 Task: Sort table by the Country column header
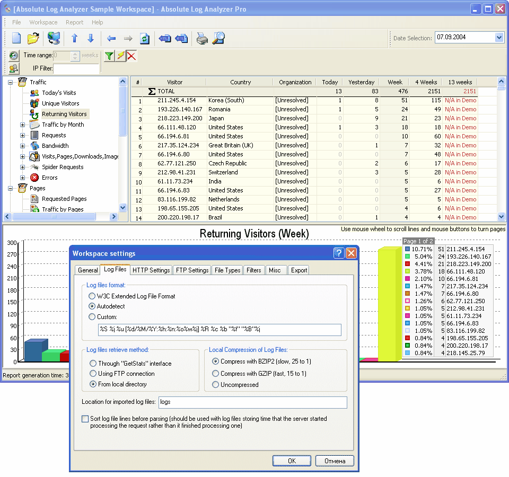coord(240,83)
